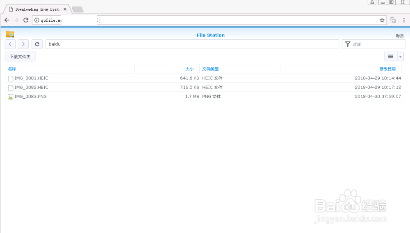Click HEIC 文件 type for IMG_0082
Viewport: 410px width, 233px height.
pyautogui.click(x=212, y=87)
